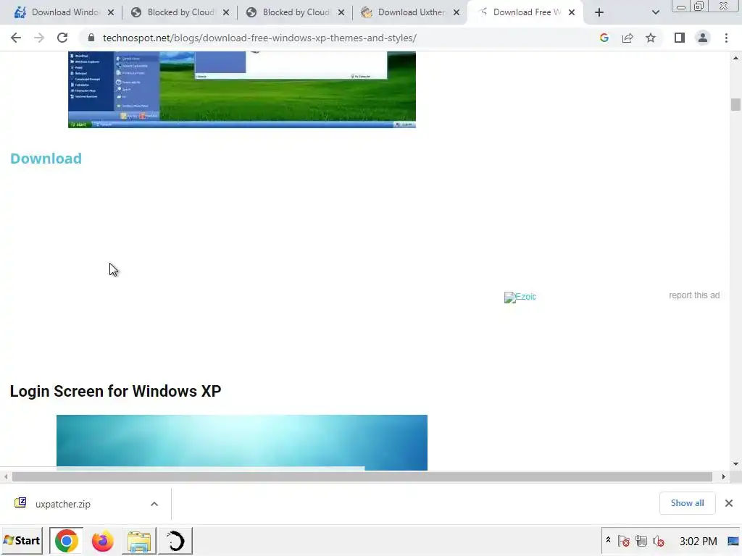This screenshot has height=556, width=742.
Task: Show hidden system tray icons
Action: click(x=609, y=540)
